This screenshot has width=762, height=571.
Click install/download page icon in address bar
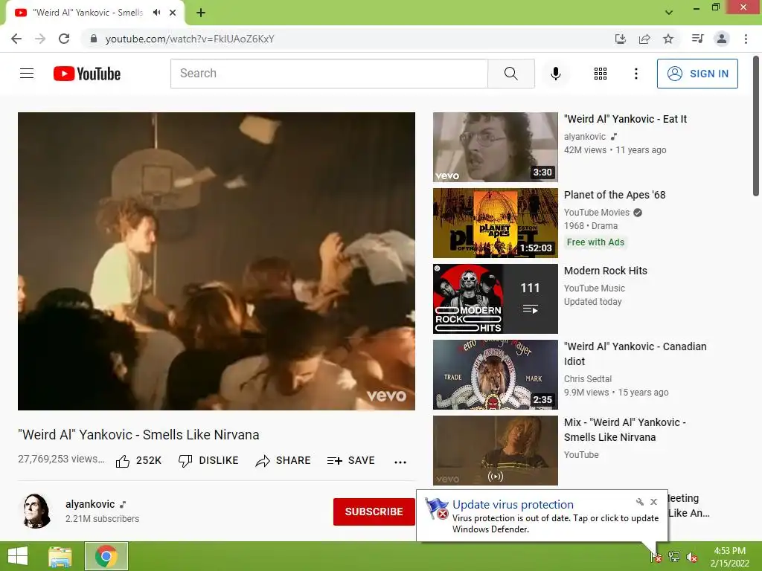[x=620, y=39]
